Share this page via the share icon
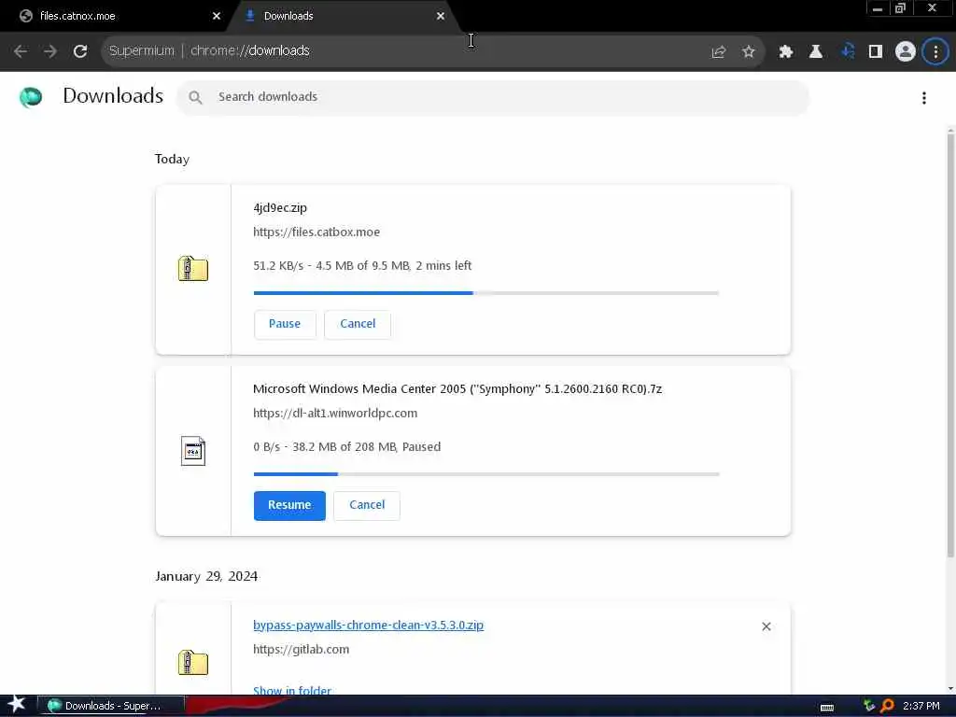This screenshot has height=717, width=956. point(719,52)
